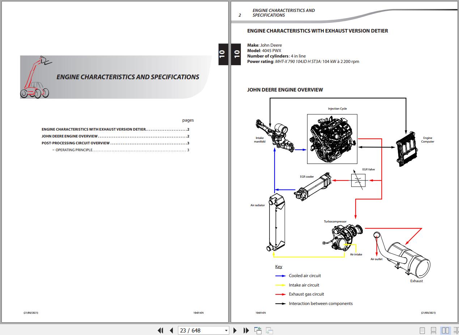Click the next view navigation icon
459x335 pixels.
coord(269,330)
